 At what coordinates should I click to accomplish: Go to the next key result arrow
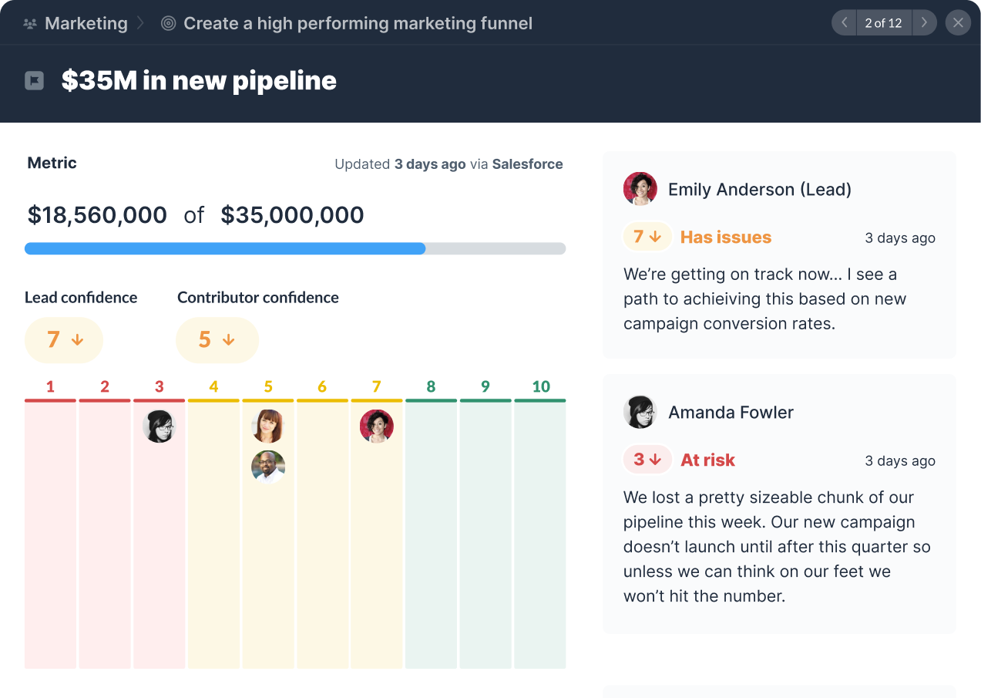[x=924, y=23]
